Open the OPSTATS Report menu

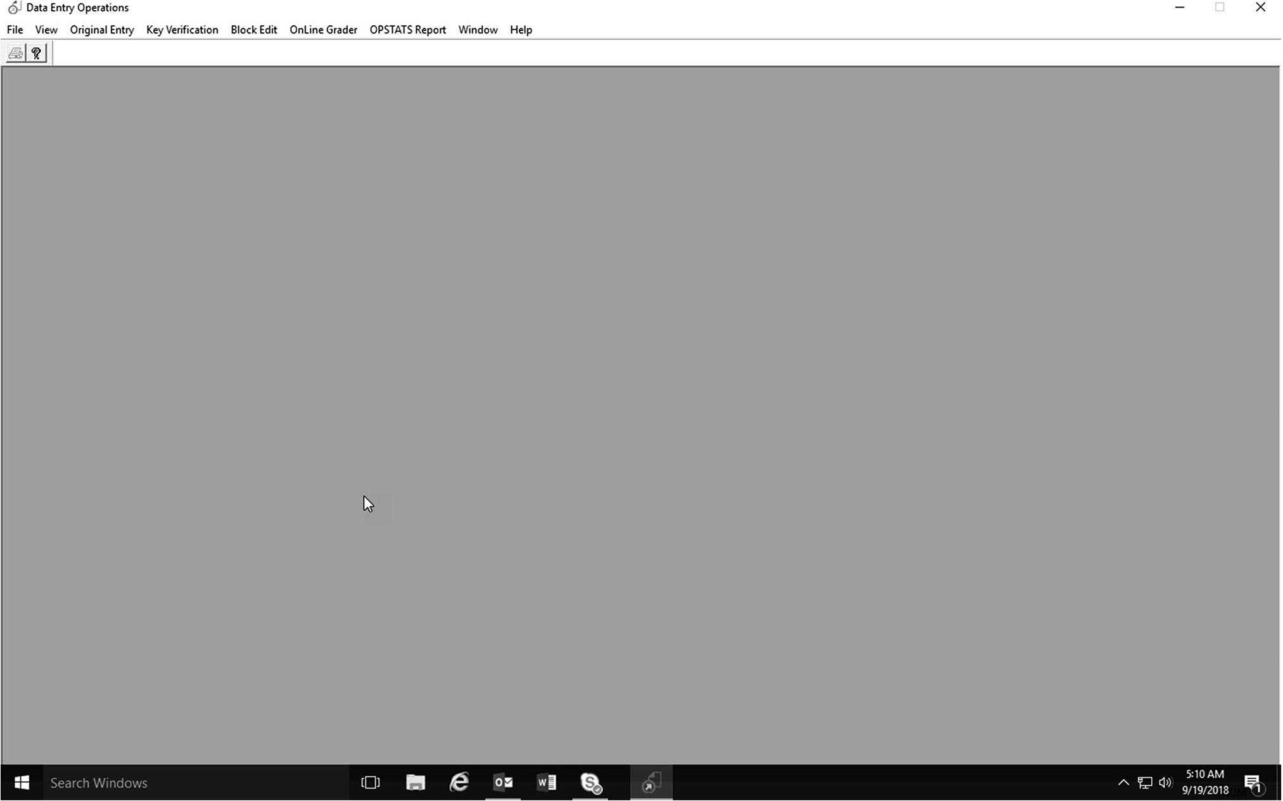click(x=407, y=30)
